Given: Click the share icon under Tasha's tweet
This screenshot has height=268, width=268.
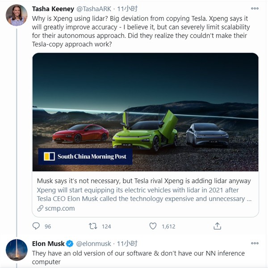Looking at the screenshot, I should click(x=218, y=226).
